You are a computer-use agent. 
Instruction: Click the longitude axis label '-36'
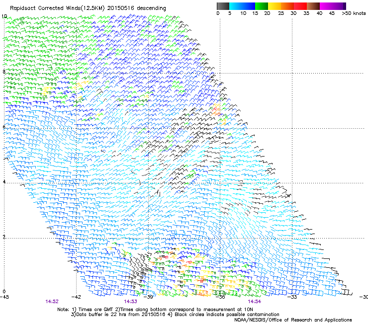220,297
